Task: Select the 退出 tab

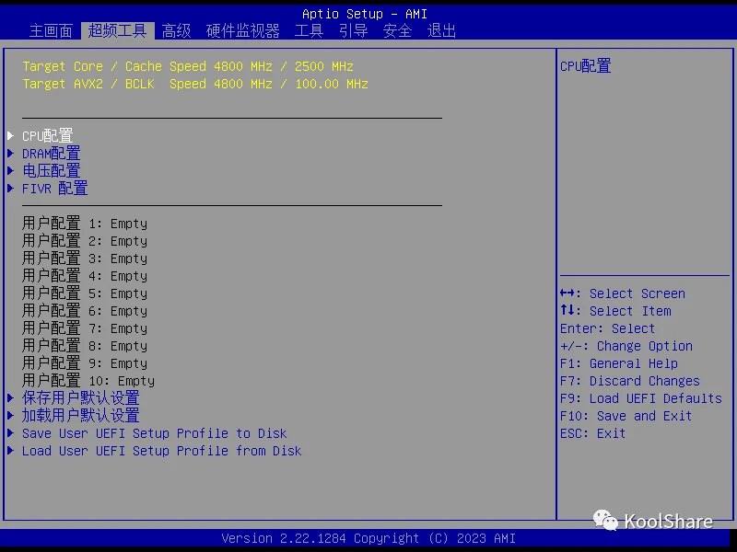Action: tap(441, 31)
